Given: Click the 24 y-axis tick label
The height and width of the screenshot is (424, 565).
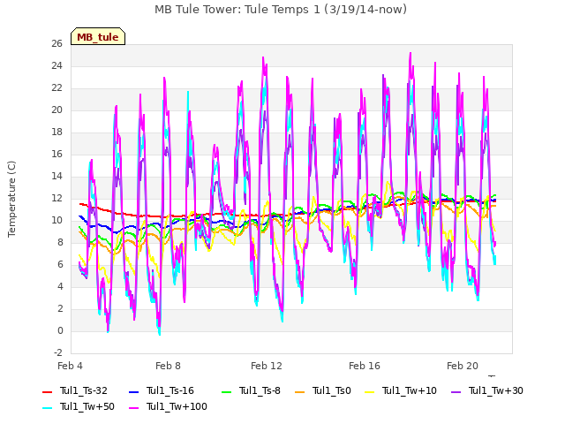Looking at the screenshot, I should point(56,65).
